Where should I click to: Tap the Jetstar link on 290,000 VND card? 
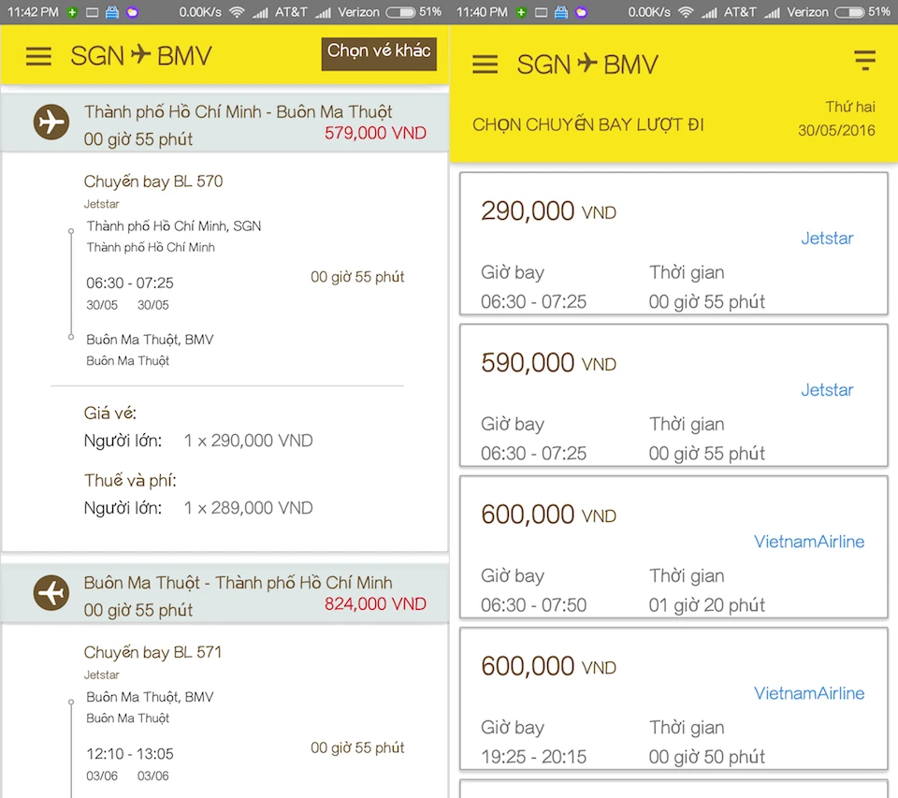[827, 239]
